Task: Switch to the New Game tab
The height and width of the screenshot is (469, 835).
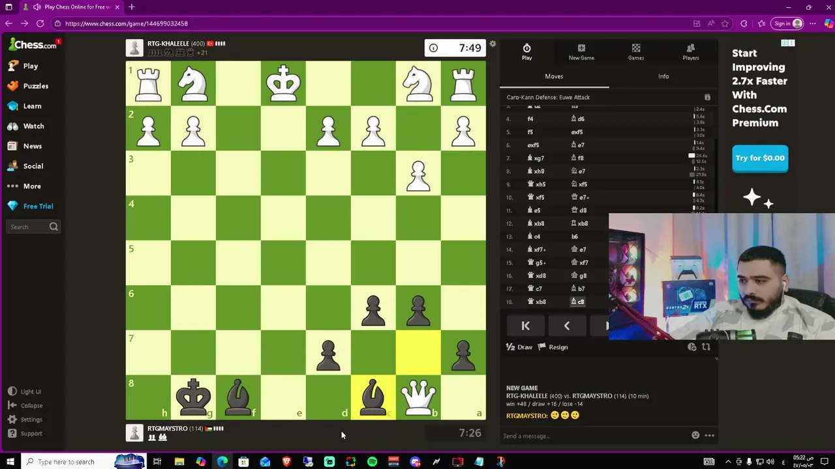Action: tap(581, 52)
